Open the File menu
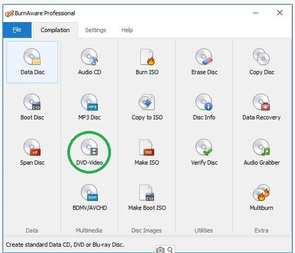 [17, 30]
